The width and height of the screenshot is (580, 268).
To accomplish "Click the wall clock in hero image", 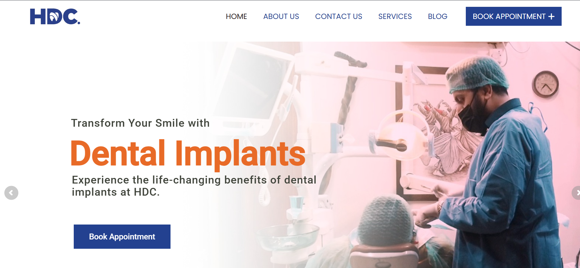I will [545, 84].
